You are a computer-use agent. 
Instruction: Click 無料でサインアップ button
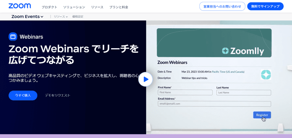pos(265,6)
